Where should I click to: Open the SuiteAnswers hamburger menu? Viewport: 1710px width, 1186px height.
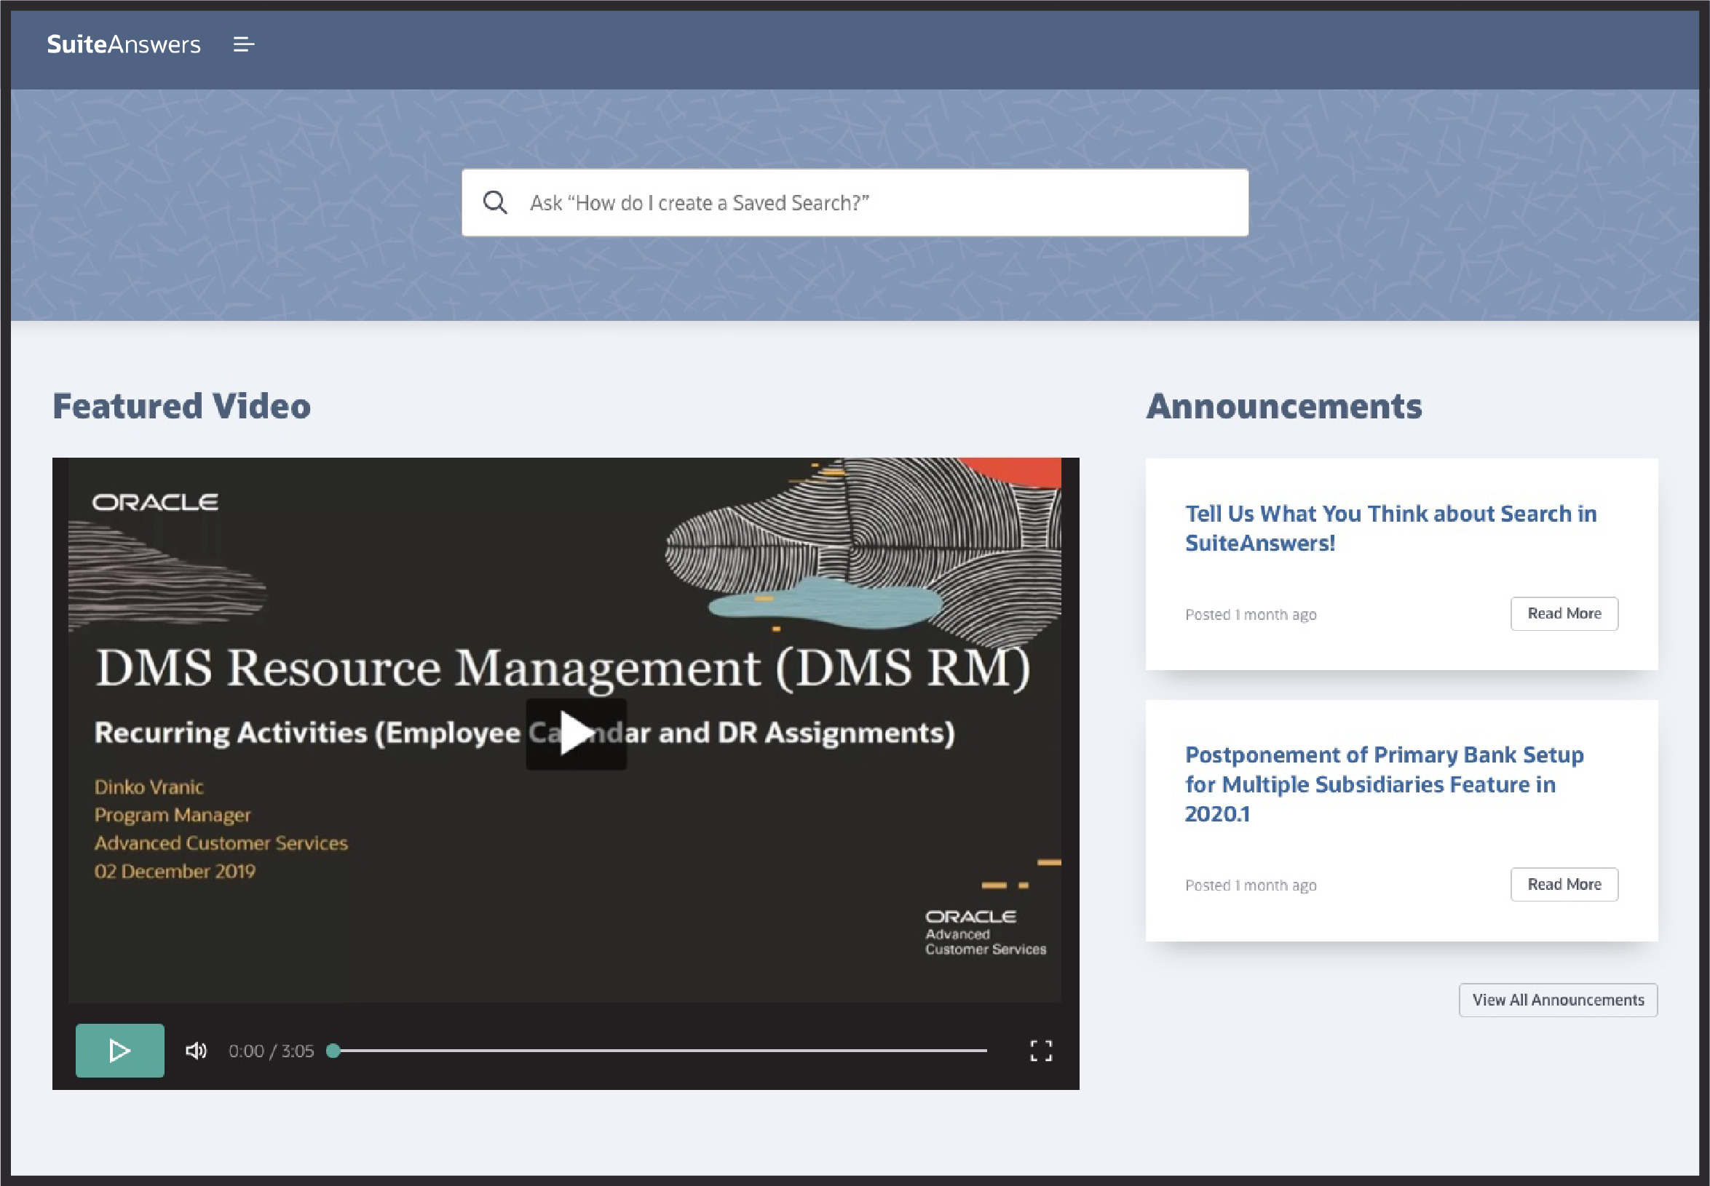[244, 44]
